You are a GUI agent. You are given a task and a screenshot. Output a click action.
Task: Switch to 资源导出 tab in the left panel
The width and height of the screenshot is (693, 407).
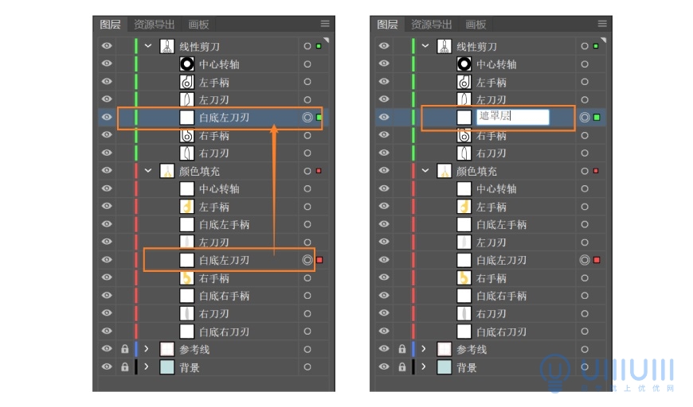click(x=155, y=25)
